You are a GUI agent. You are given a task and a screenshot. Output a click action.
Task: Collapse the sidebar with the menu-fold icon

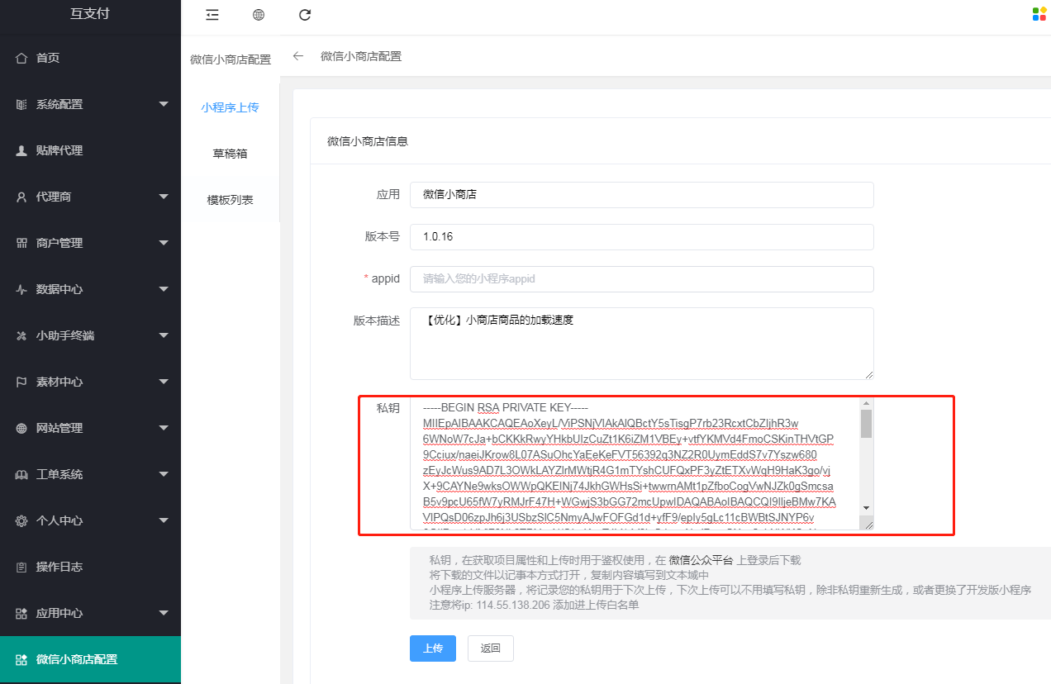pyautogui.click(x=212, y=14)
